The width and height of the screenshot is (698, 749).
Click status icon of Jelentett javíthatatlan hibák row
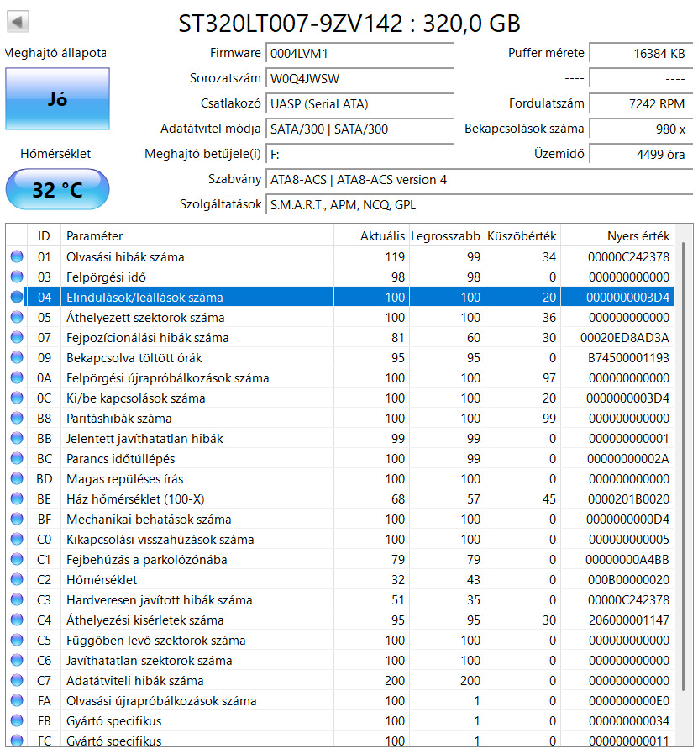(17, 438)
